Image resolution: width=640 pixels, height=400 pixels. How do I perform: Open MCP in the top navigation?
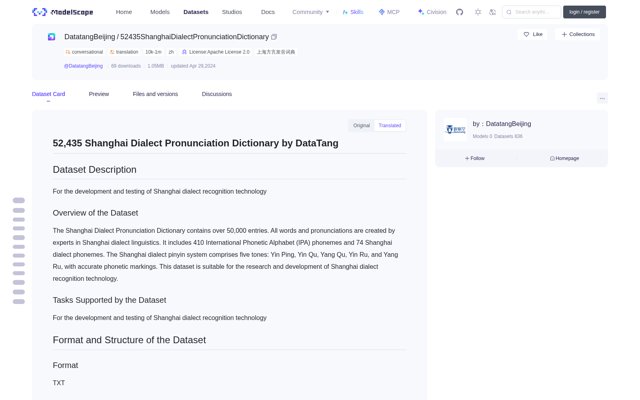point(389,12)
